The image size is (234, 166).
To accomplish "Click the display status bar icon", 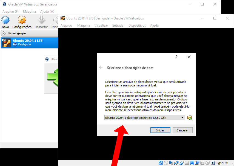I will (192, 163).
